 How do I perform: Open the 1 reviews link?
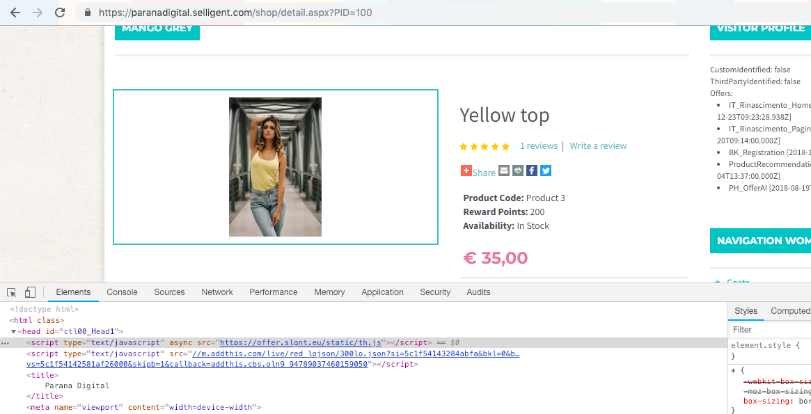click(x=539, y=145)
